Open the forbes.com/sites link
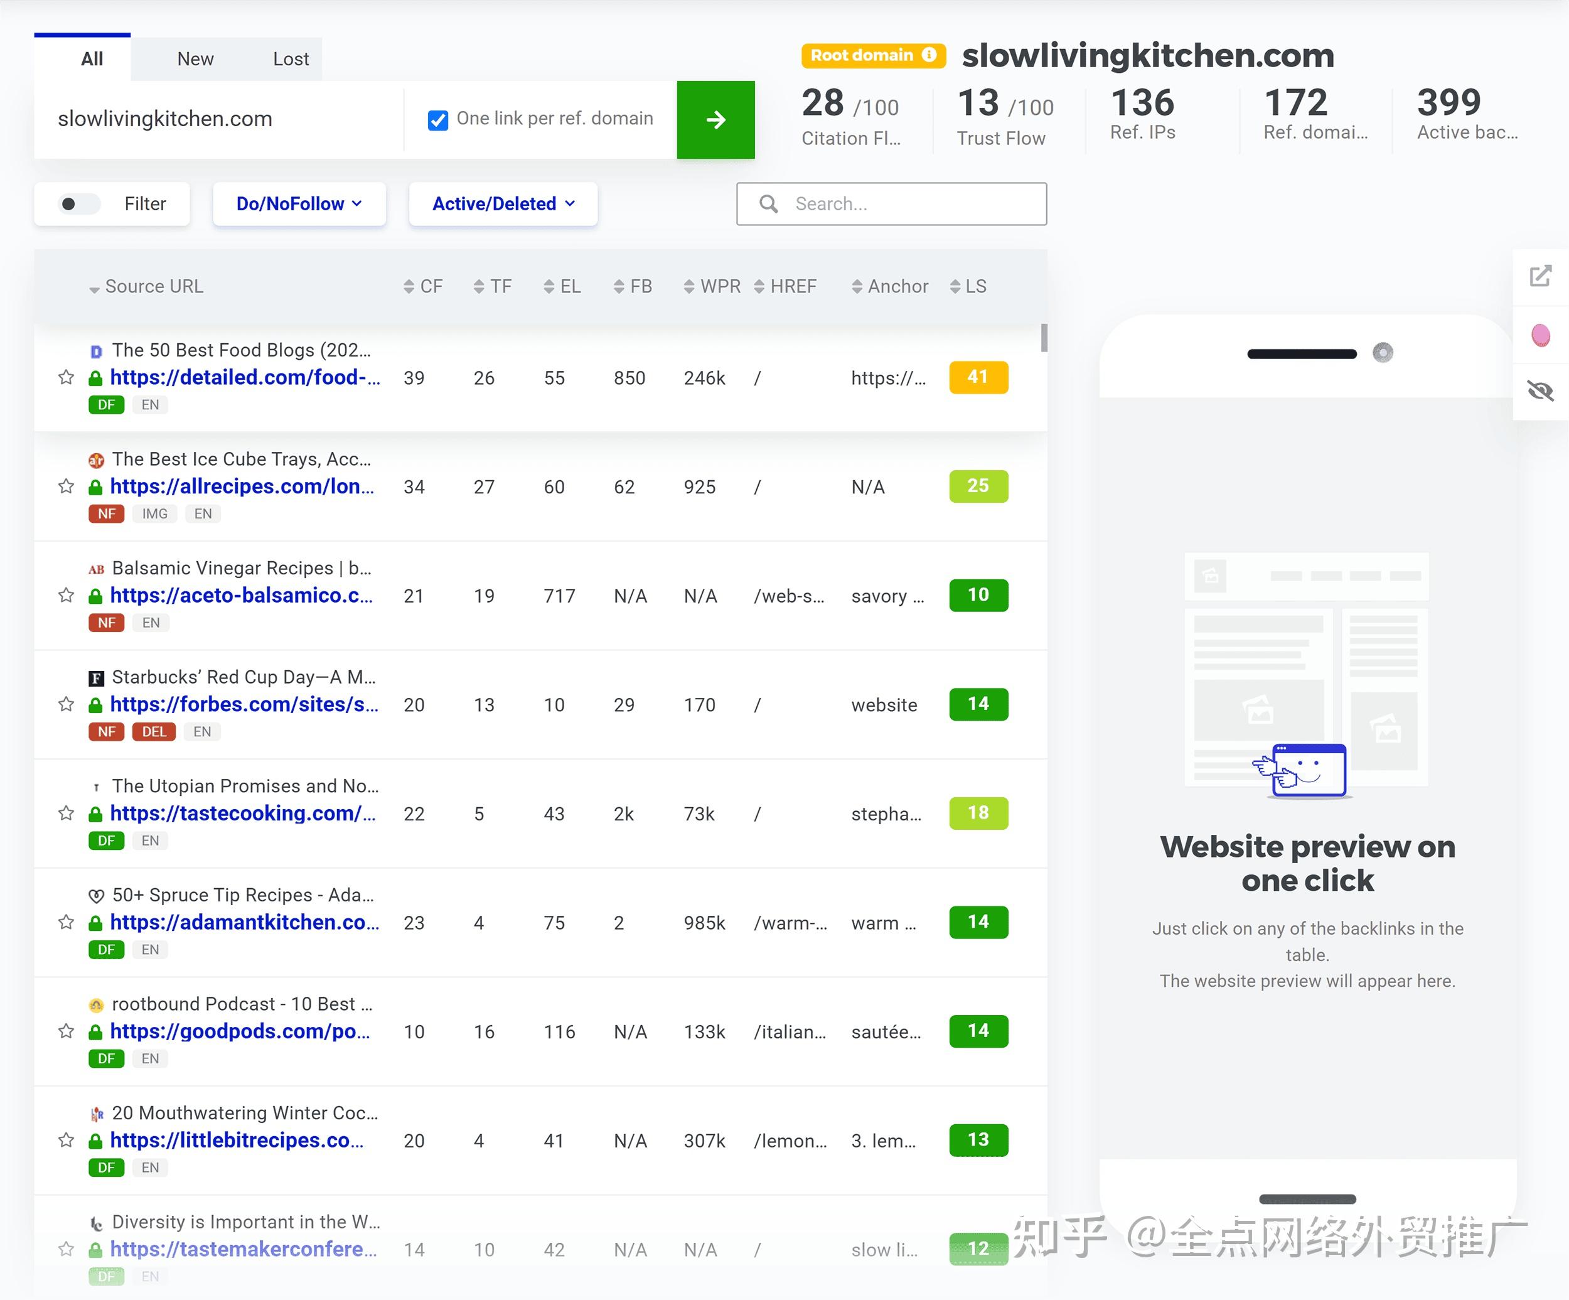 (x=244, y=704)
